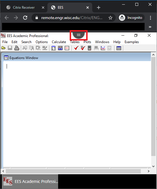Open the Calculate menu
This screenshot has height=189, width=157.
59,42
